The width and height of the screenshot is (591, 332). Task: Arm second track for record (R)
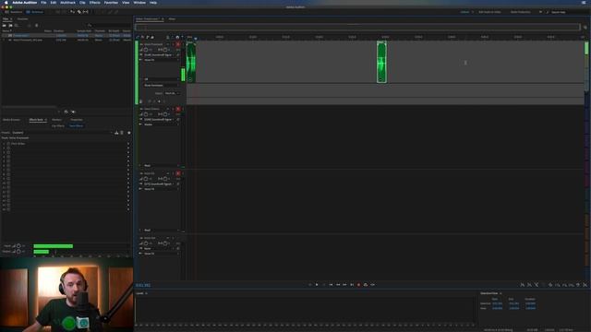point(178,109)
